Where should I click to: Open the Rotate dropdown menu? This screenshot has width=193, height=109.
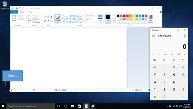[37, 22]
